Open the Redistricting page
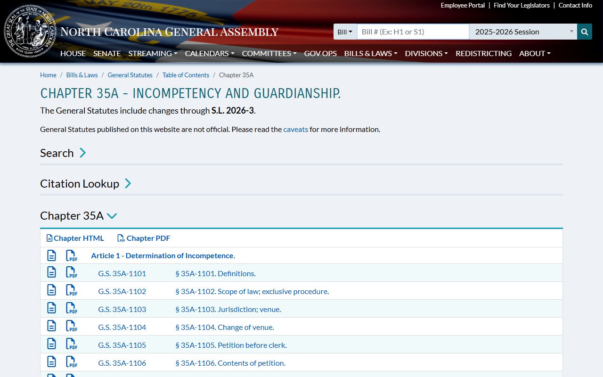Image resolution: width=603 pixels, height=377 pixels. coord(483,53)
